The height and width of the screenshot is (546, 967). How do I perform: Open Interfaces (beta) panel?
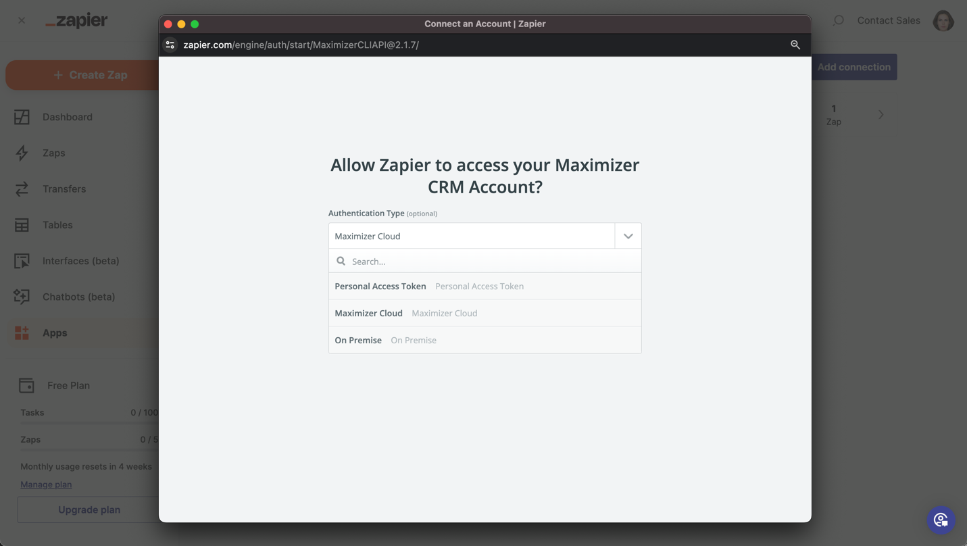pyautogui.click(x=80, y=260)
